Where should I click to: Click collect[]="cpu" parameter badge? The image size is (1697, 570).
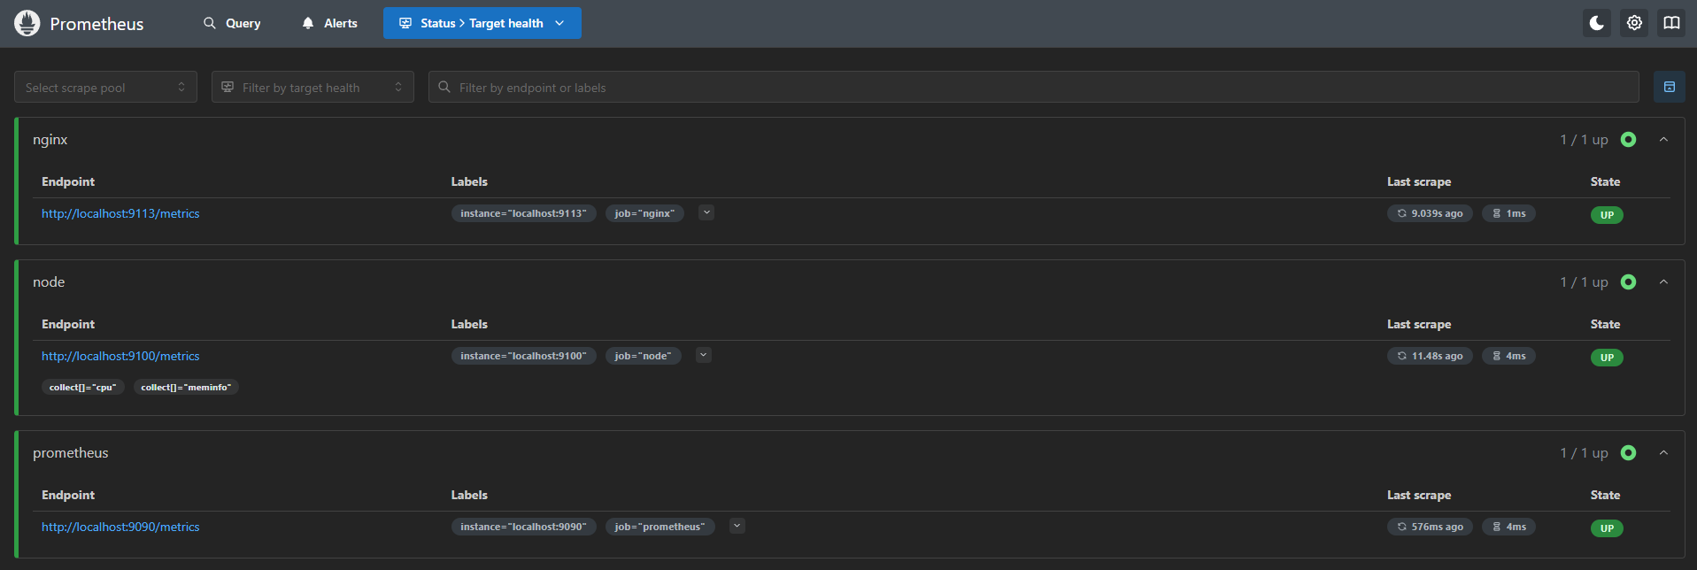[83, 387]
